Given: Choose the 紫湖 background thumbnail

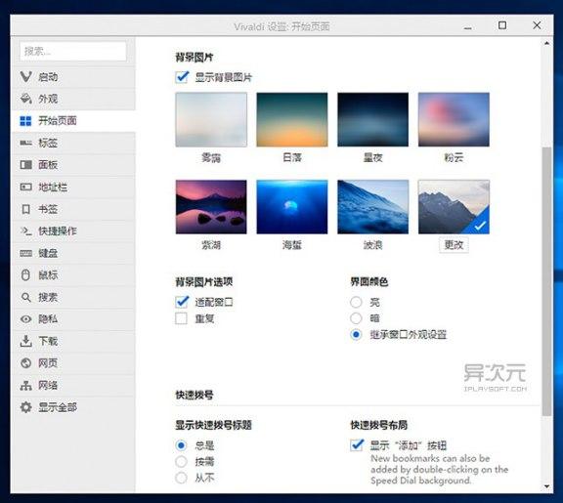Looking at the screenshot, I should pyautogui.click(x=211, y=207).
